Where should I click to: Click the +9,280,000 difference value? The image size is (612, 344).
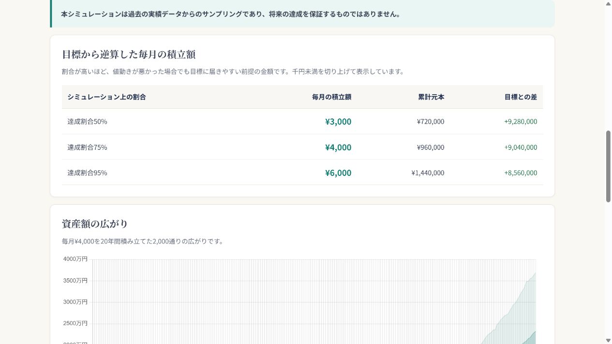(521, 121)
